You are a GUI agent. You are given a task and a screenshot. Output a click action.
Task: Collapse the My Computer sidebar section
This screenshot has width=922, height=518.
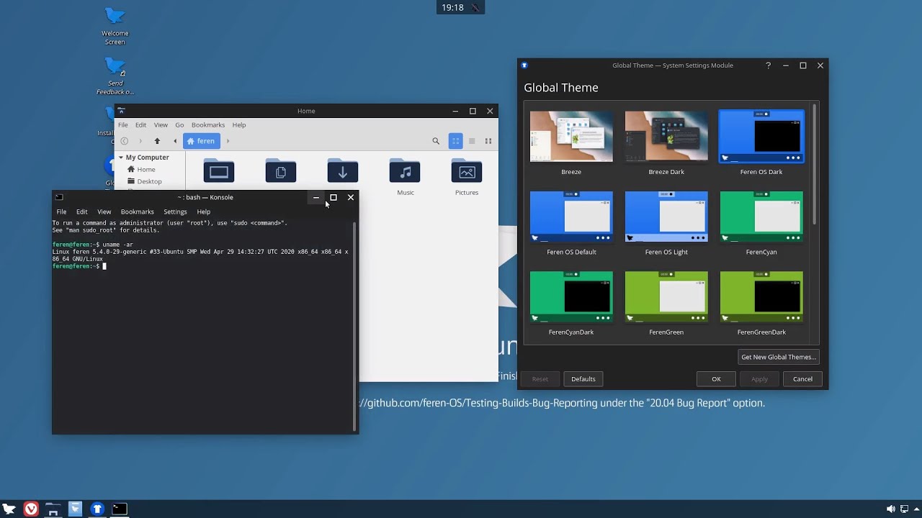[x=121, y=158]
